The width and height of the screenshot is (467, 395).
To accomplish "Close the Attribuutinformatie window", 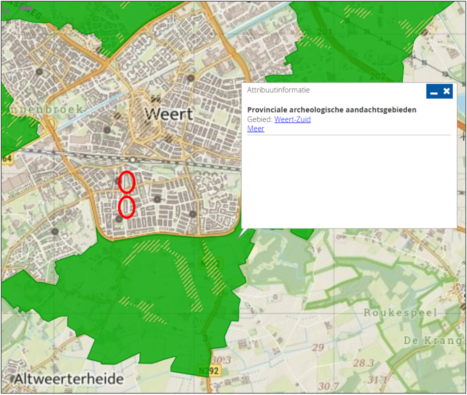I will 445,91.
